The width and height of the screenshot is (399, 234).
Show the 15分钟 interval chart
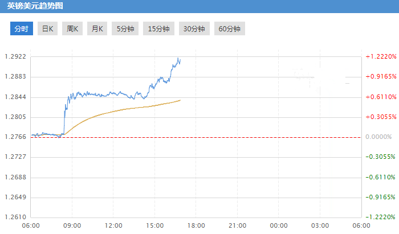tap(158, 29)
